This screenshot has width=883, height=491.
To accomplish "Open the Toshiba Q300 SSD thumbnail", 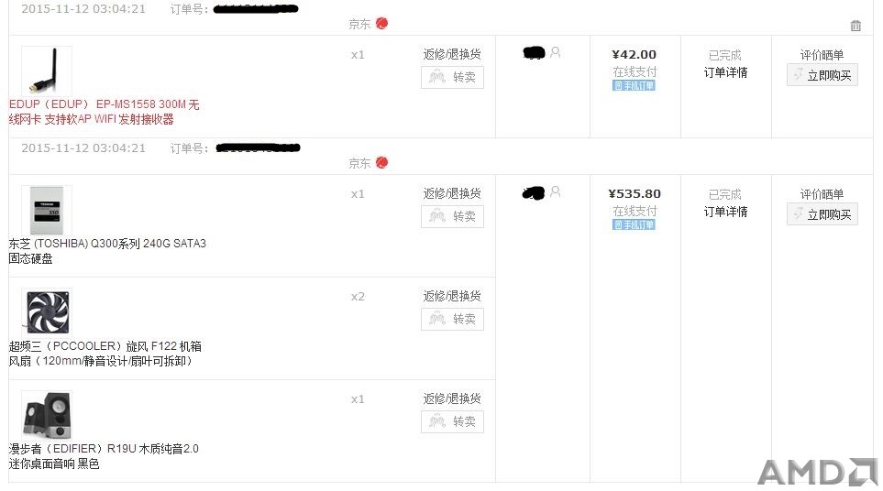I will (47, 210).
